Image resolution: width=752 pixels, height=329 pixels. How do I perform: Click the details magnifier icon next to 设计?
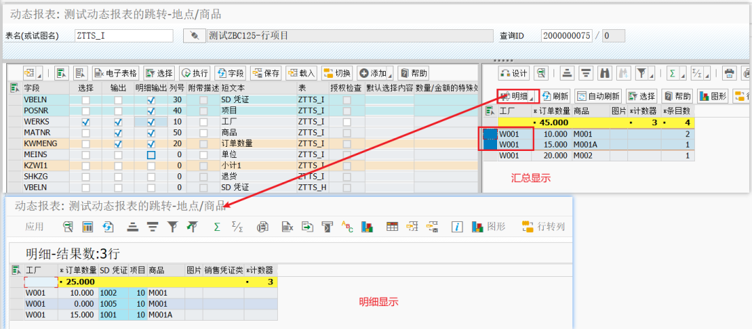point(542,73)
